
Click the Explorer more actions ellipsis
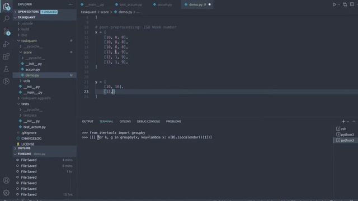70,4
